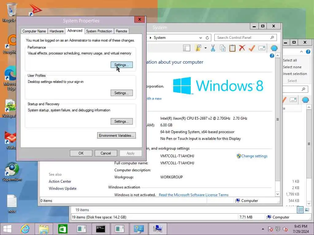Click help icon in background Explorer window
Image resolution: width=314 pixels, height=235 pixels.
click(x=308, y=52)
